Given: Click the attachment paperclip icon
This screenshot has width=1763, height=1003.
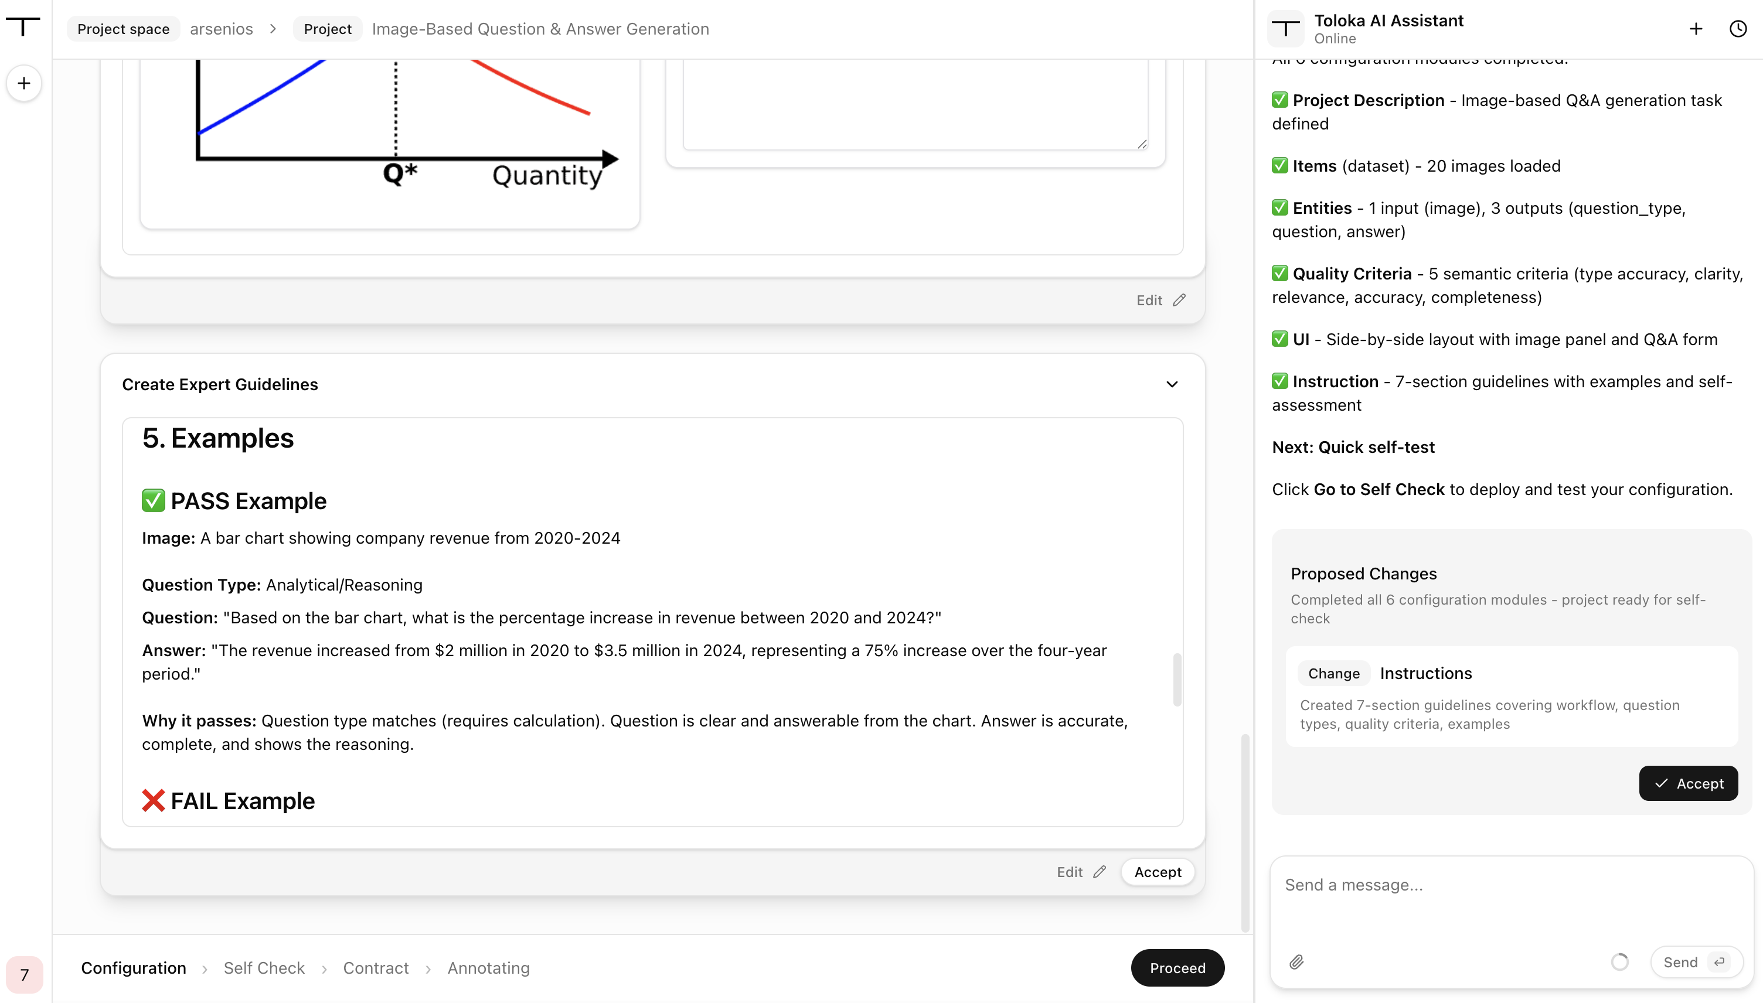Looking at the screenshot, I should coord(1296,961).
